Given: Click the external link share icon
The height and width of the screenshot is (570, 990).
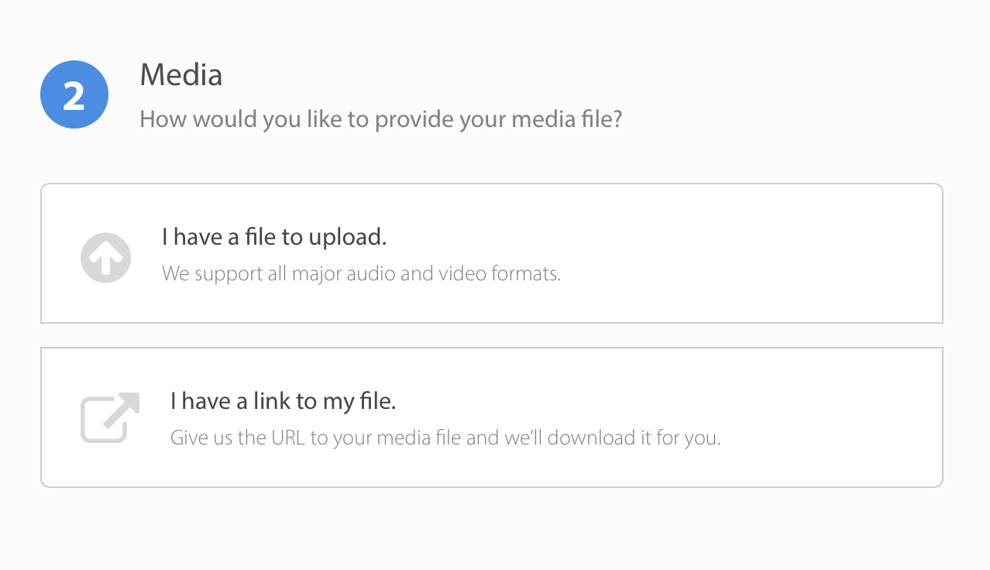Looking at the screenshot, I should click(110, 417).
